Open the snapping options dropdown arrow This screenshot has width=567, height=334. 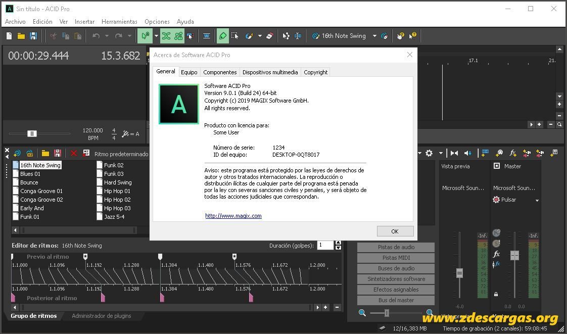(x=156, y=36)
